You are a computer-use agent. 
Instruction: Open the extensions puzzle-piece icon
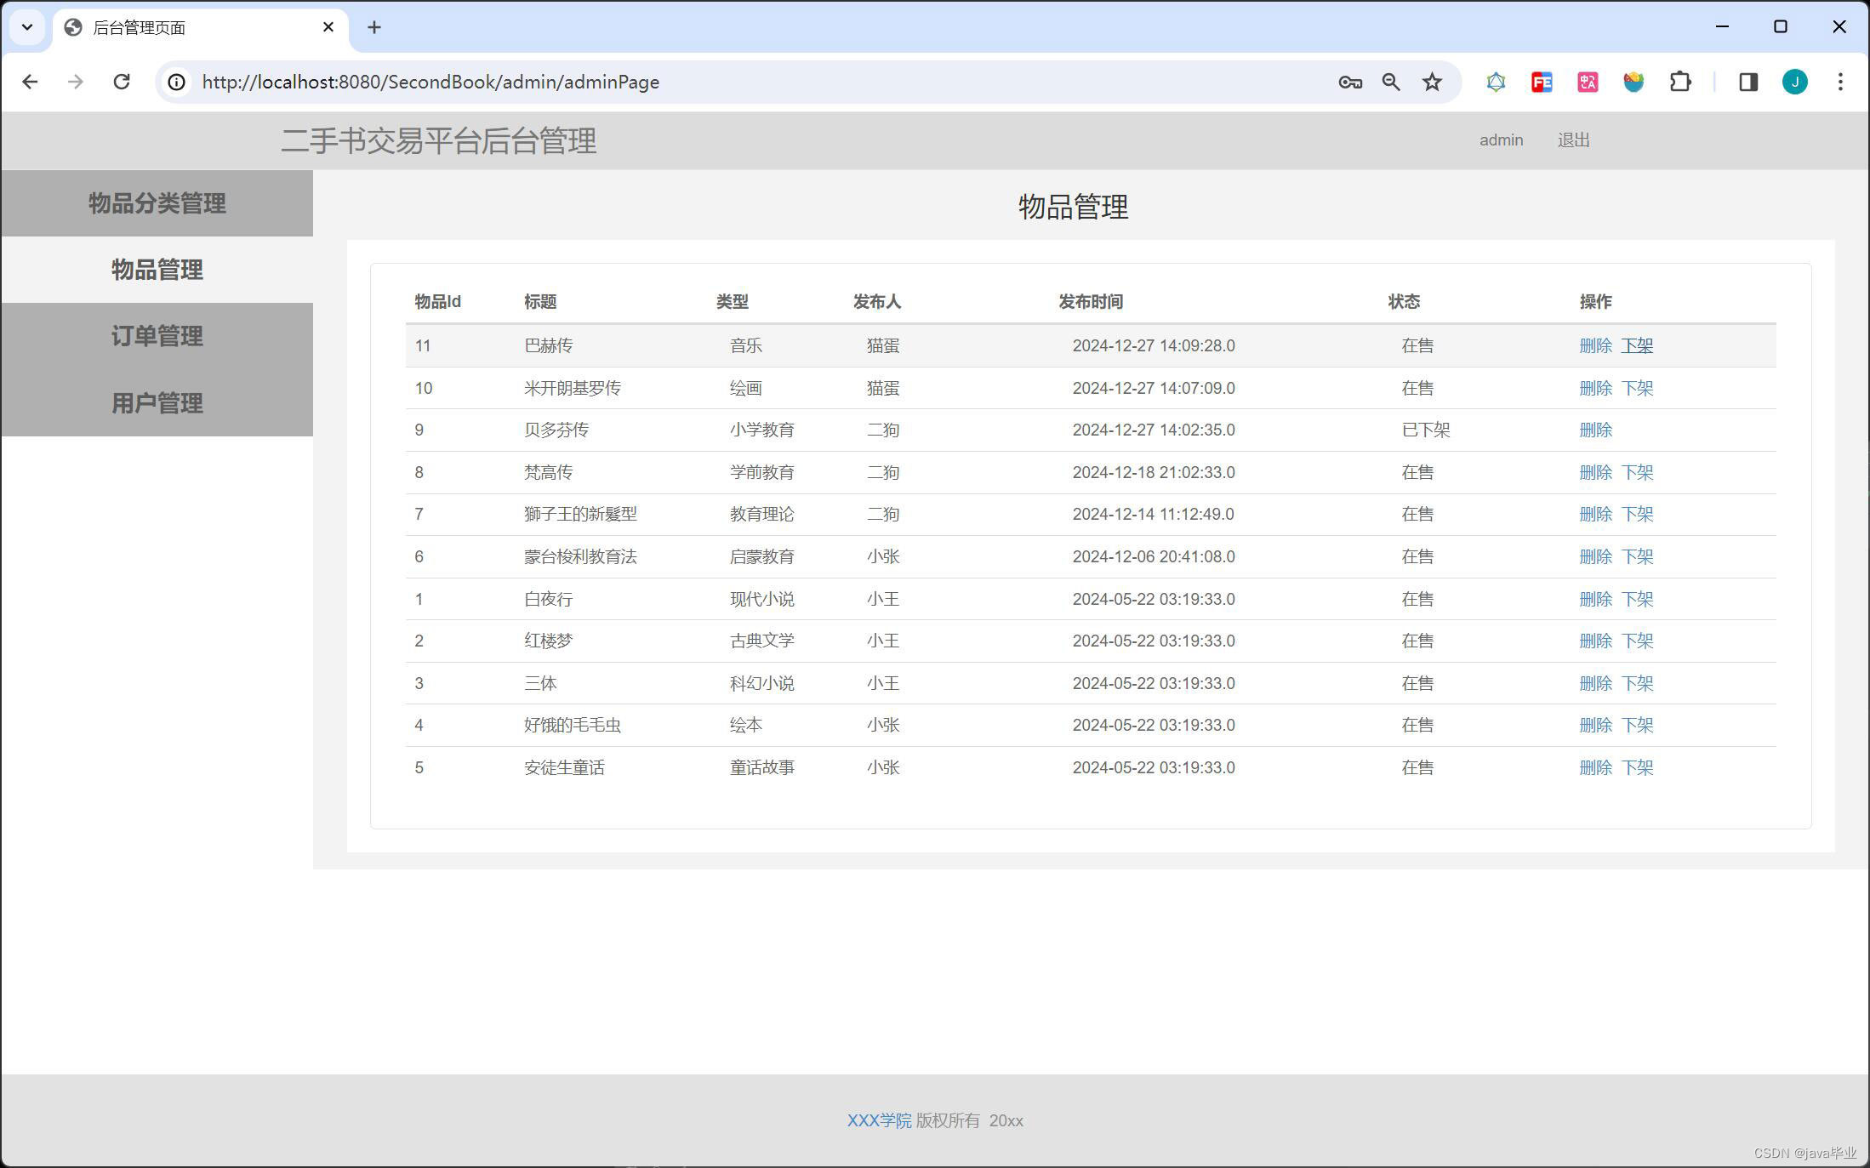coord(1679,82)
